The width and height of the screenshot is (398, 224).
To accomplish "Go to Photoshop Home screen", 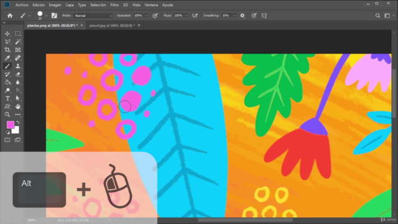I will click(x=10, y=16).
